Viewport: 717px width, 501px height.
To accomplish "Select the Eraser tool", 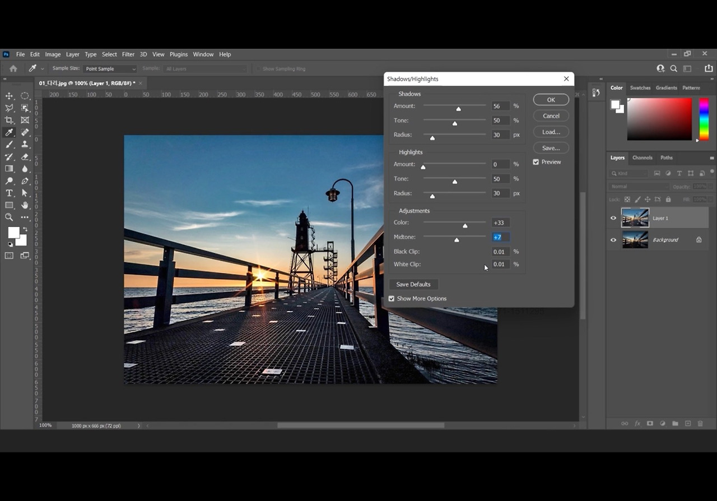I will point(25,157).
